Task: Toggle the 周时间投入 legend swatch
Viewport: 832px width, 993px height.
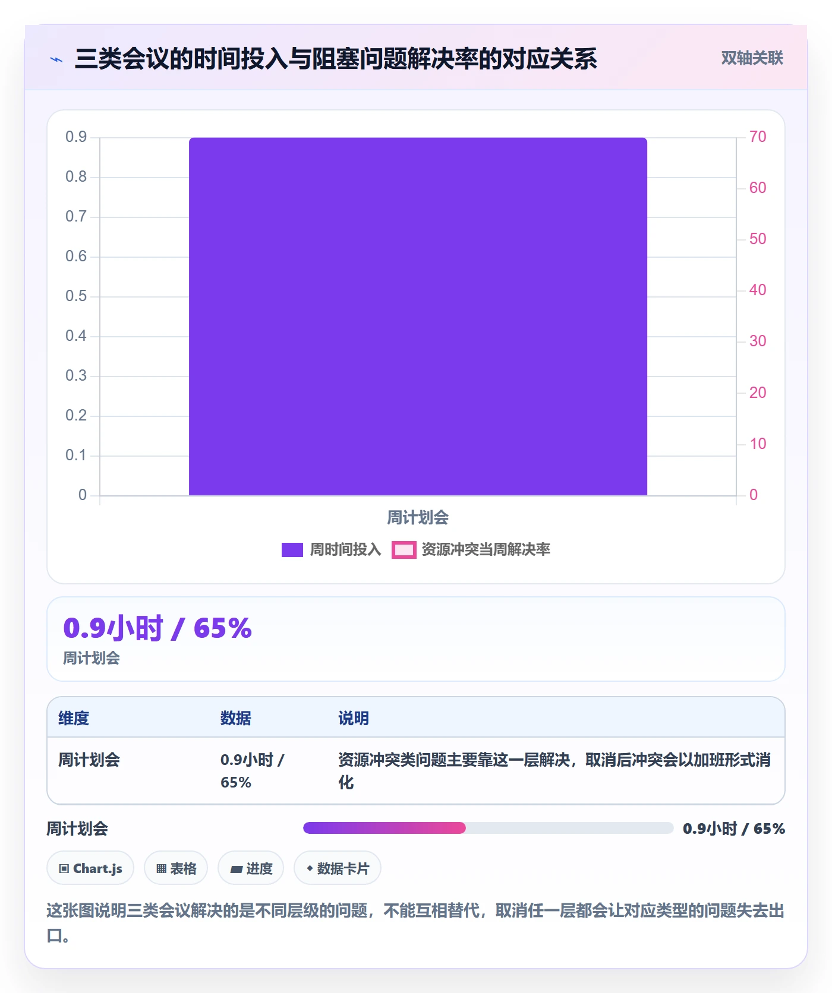Action: [x=292, y=550]
